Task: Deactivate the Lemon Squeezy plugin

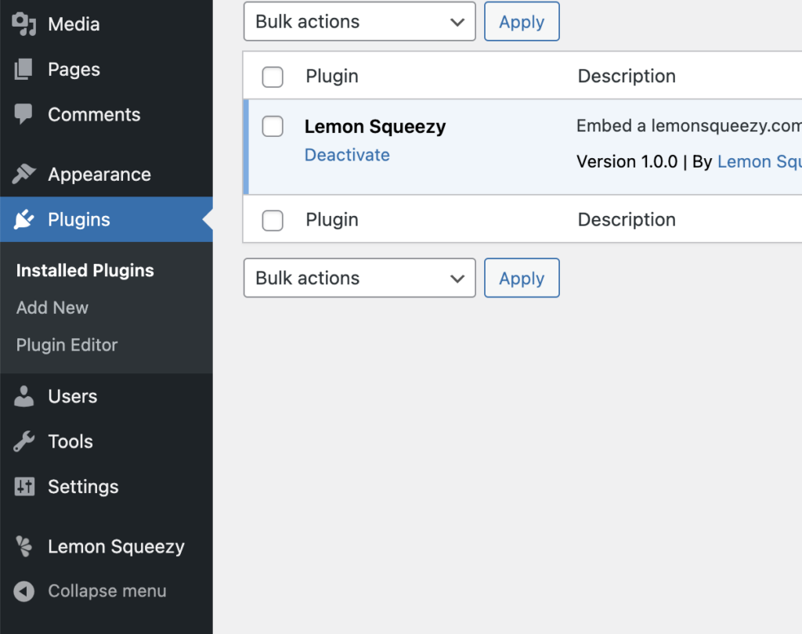Action: pyautogui.click(x=347, y=155)
